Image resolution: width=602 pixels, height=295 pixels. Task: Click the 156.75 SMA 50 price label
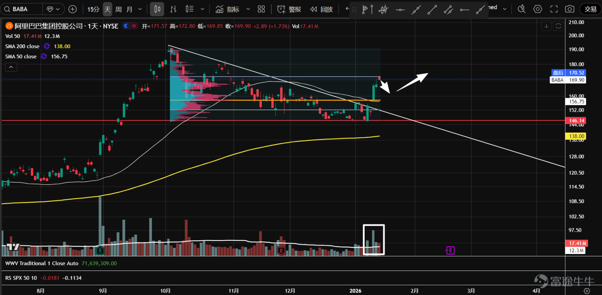coord(576,102)
